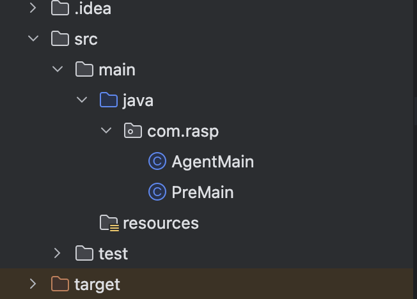Screen dimensions: 417x299
Task: Click the resources folder icon
Action: click(109, 223)
